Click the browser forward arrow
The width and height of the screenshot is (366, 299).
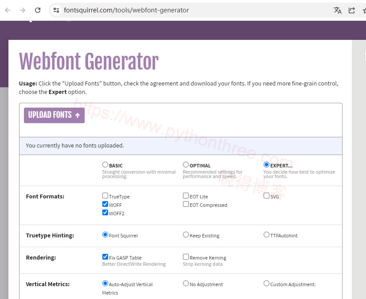(23, 10)
